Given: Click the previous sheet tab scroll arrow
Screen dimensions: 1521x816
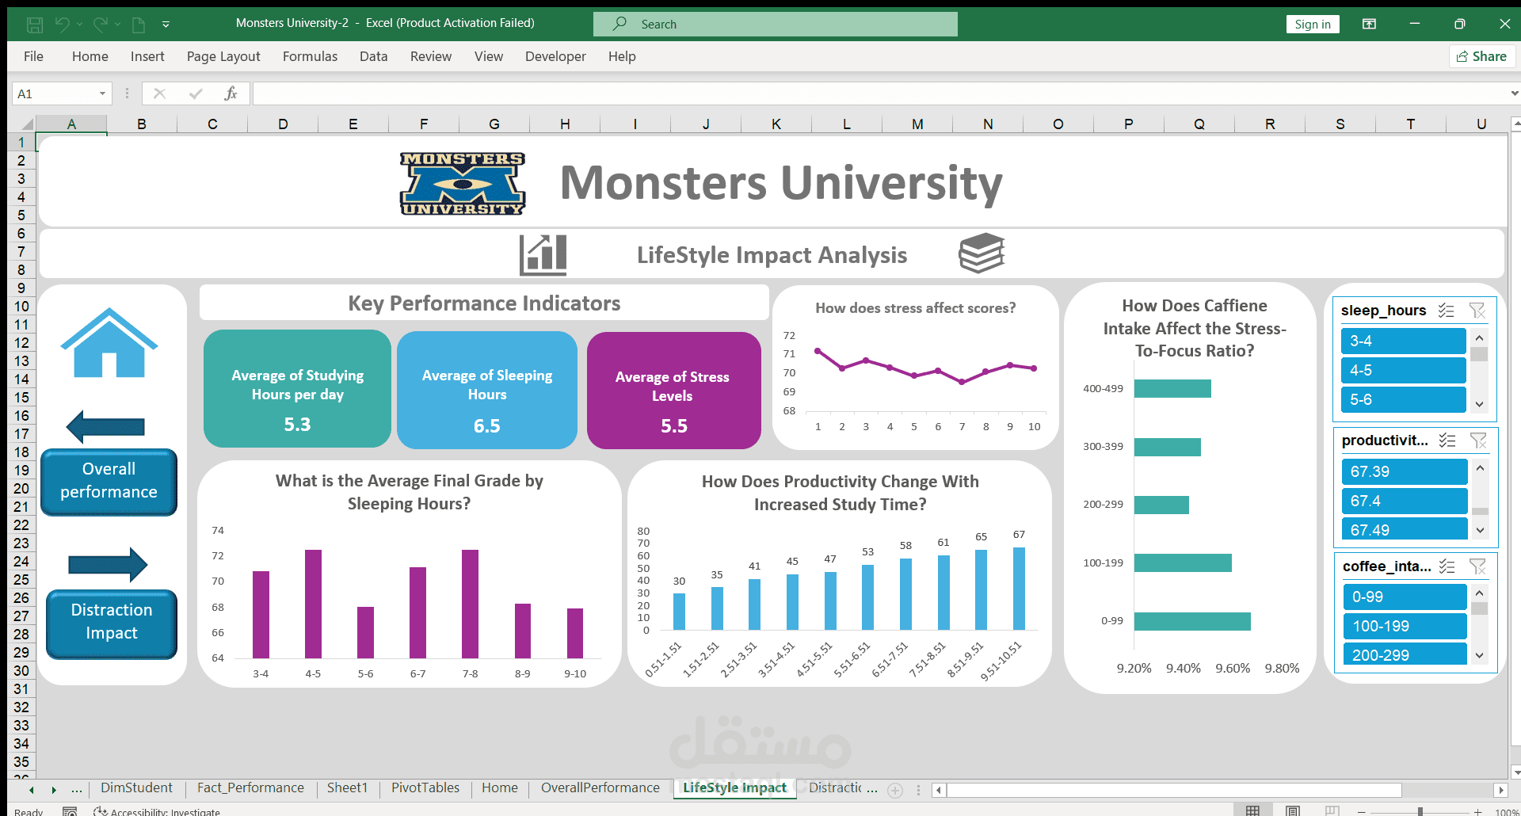Looking at the screenshot, I should pyautogui.click(x=32, y=790).
